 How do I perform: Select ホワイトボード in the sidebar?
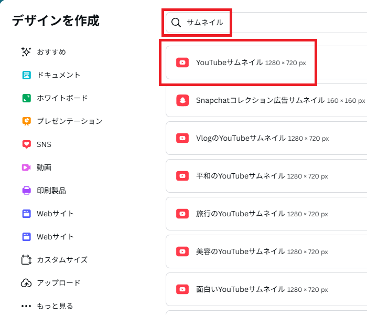(62, 98)
